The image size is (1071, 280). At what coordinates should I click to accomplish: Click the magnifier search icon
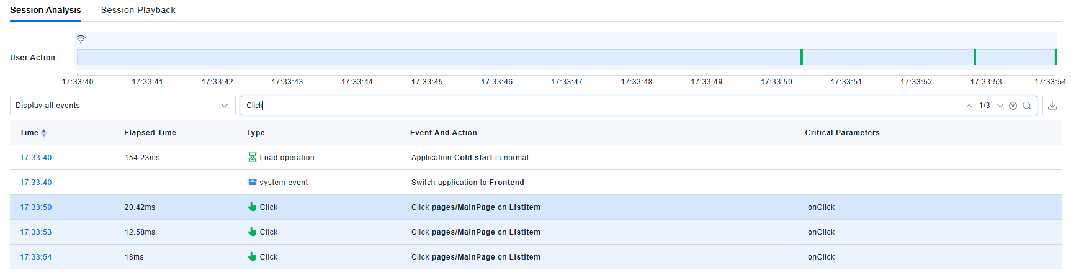pos(1027,106)
